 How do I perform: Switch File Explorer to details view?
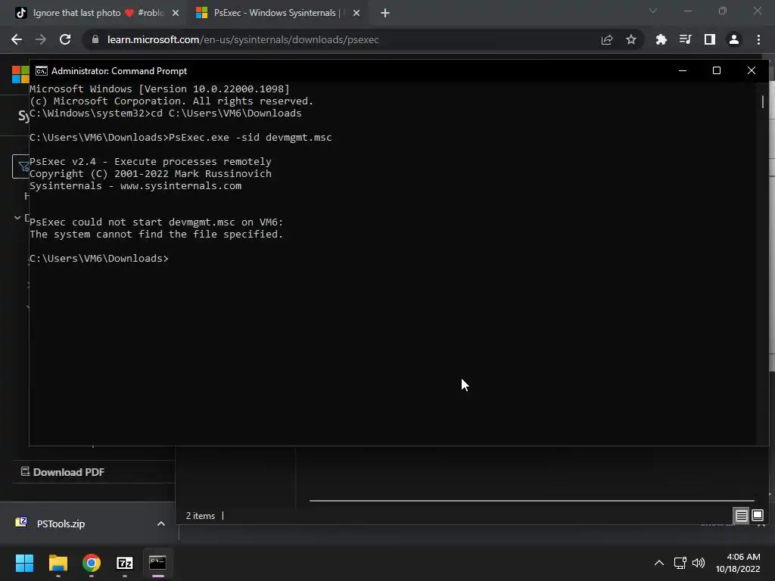[742, 516]
